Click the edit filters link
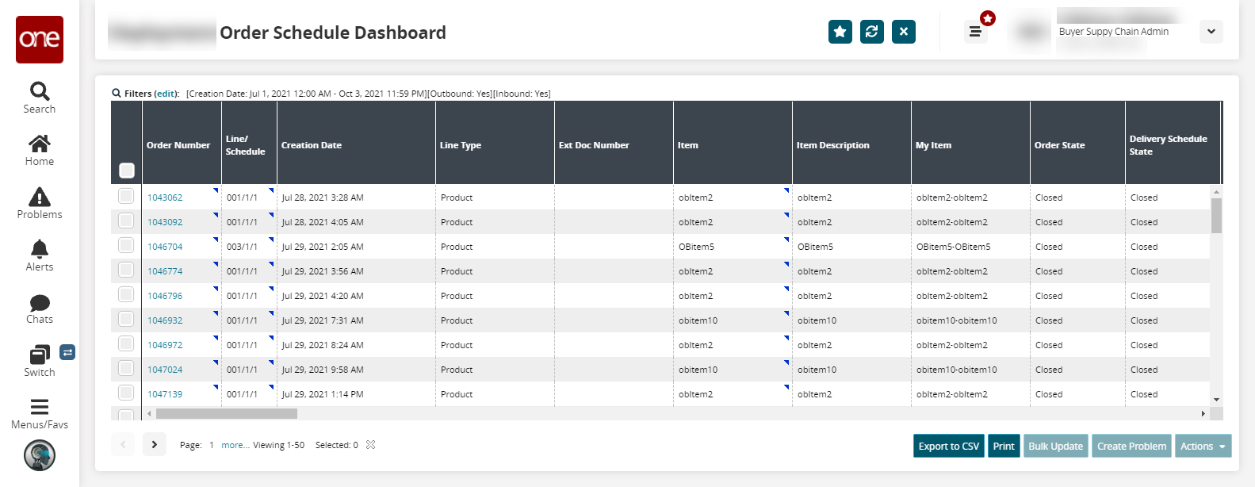 point(166,94)
